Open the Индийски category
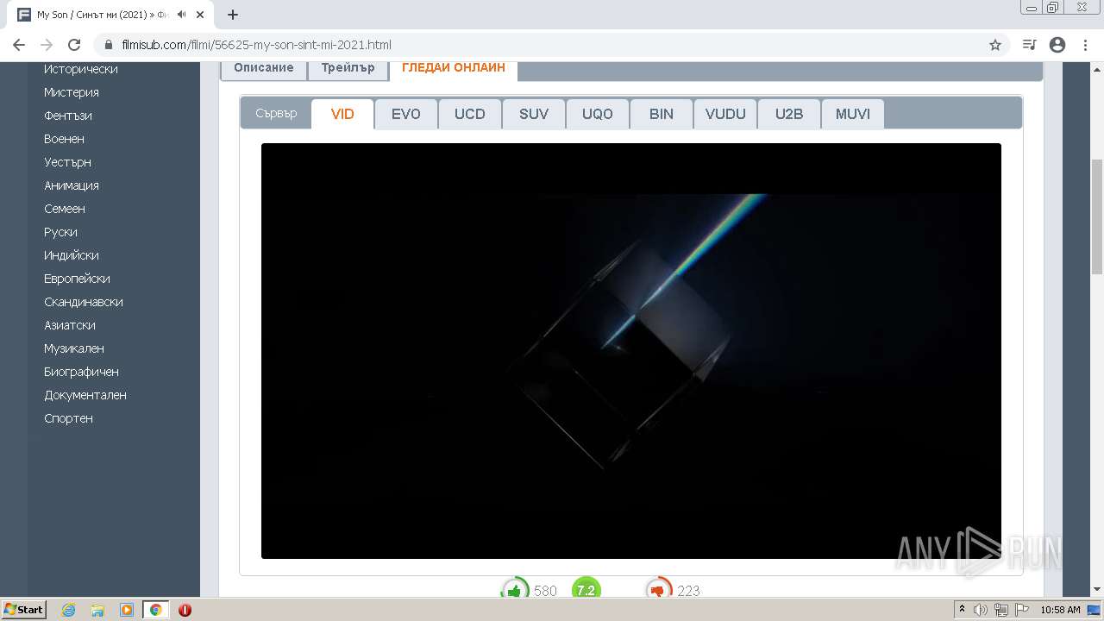The image size is (1104, 621). [72, 255]
